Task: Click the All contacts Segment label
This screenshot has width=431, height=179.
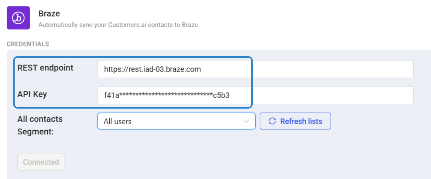Action: point(40,125)
